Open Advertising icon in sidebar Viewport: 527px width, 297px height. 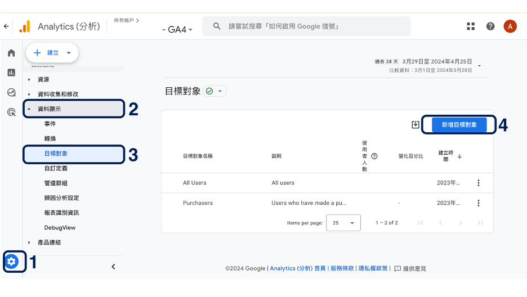(11, 112)
